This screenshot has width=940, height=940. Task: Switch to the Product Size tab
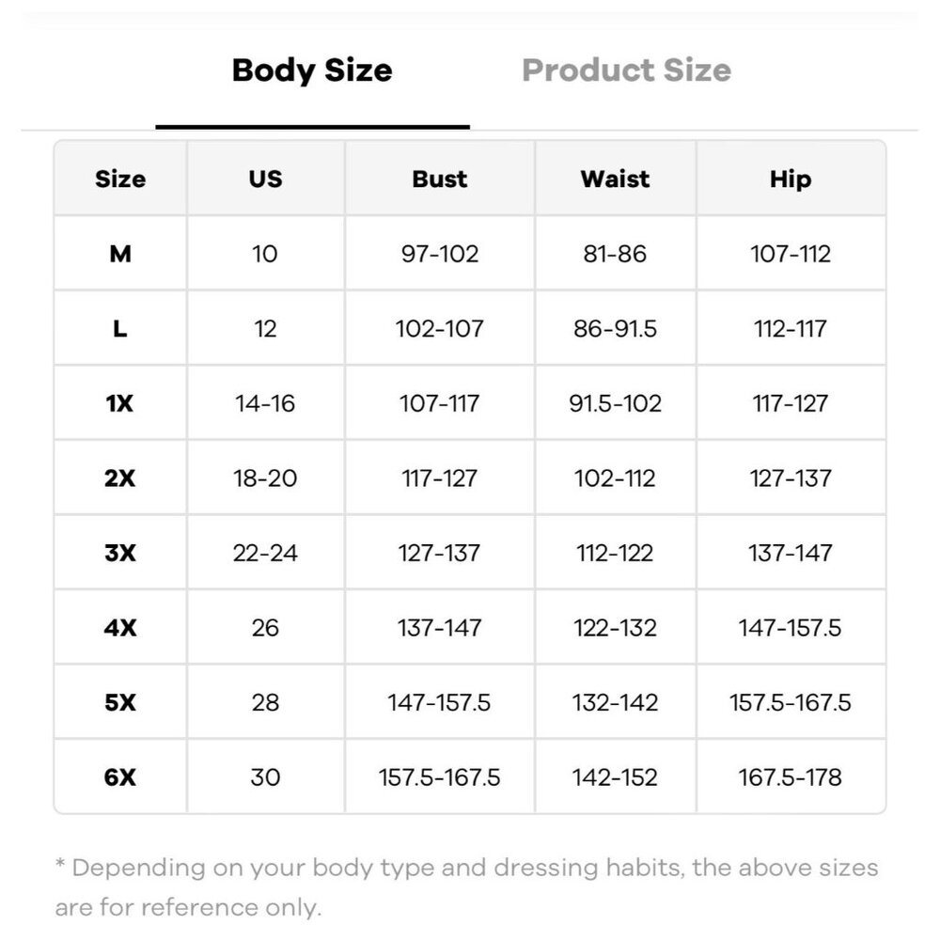[626, 70]
